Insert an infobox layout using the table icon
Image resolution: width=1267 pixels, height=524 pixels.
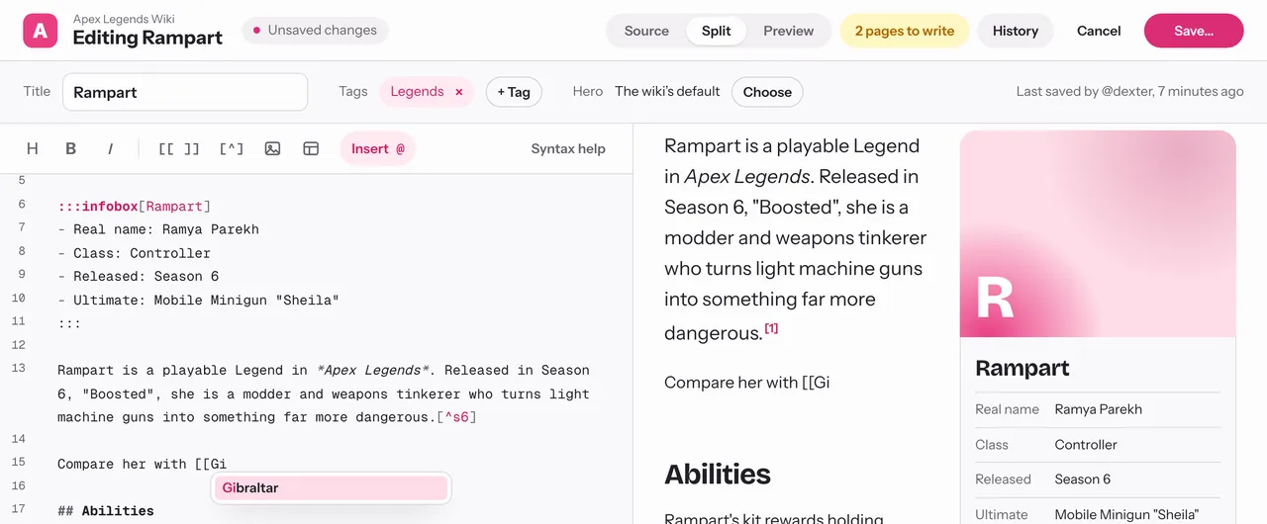[x=311, y=148]
